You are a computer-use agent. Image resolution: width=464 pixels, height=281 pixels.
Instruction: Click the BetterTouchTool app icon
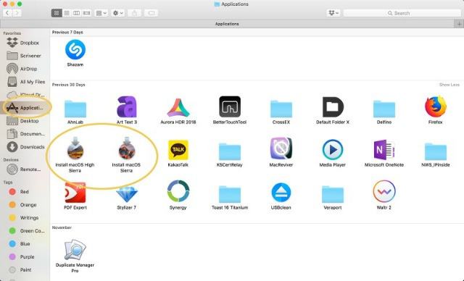tap(230, 106)
